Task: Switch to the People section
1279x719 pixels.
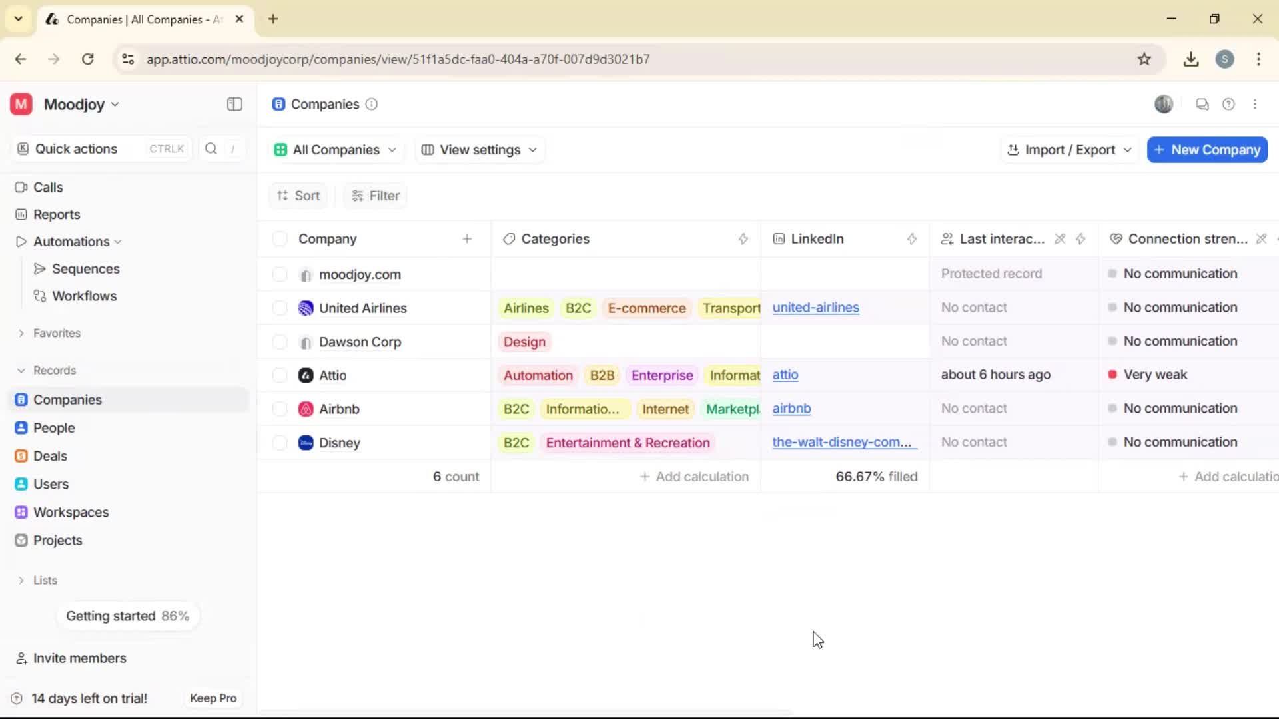Action: tap(53, 427)
